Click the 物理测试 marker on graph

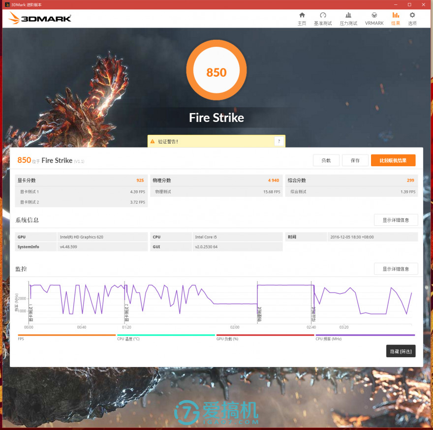tap(260, 314)
